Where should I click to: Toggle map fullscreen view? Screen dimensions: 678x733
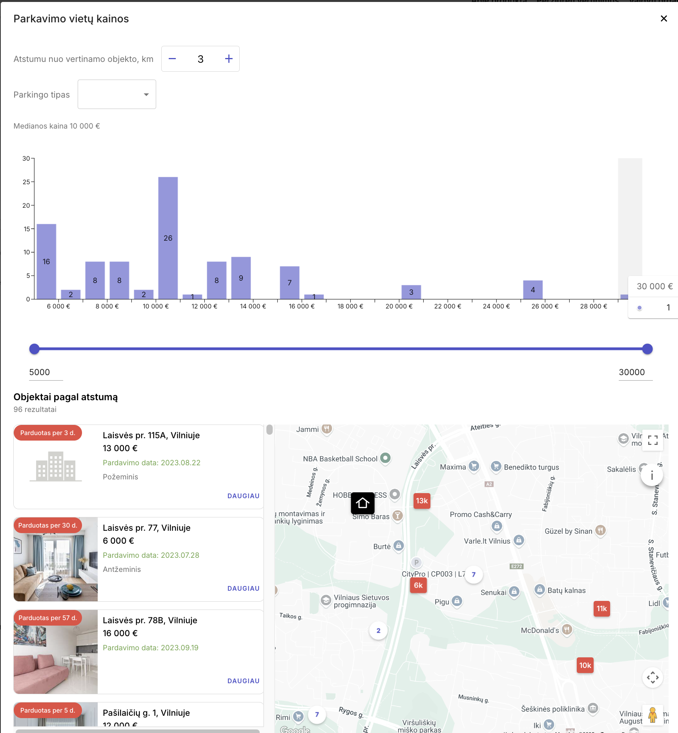point(652,440)
